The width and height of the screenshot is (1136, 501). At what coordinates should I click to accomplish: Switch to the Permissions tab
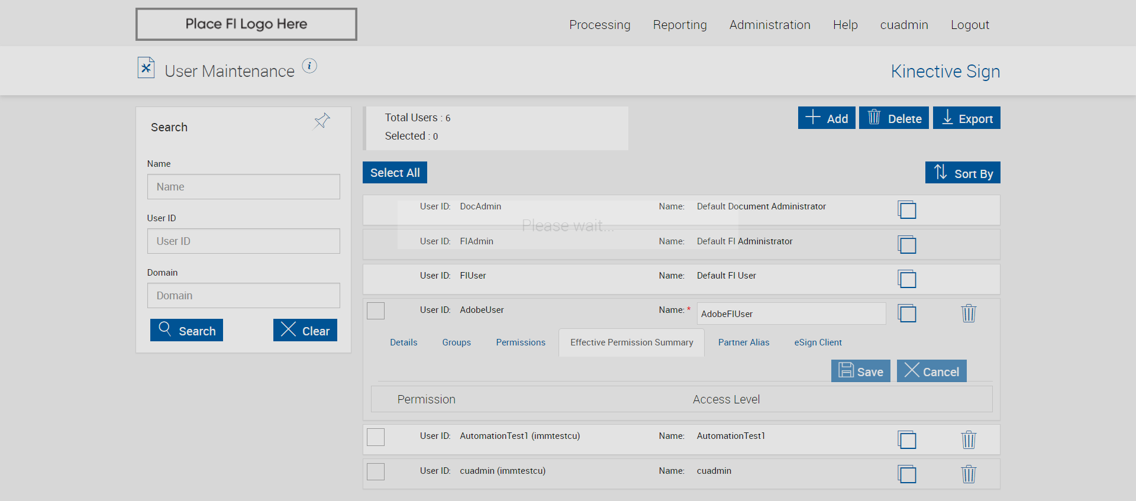click(521, 342)
